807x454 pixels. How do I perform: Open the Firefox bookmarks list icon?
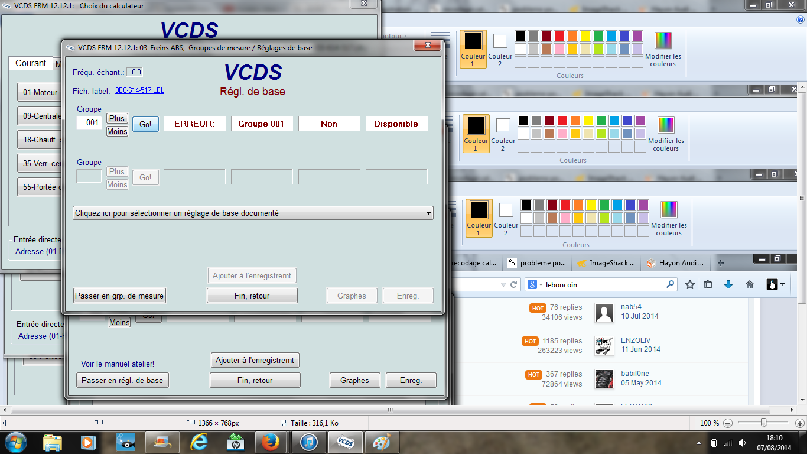point(708,284)
